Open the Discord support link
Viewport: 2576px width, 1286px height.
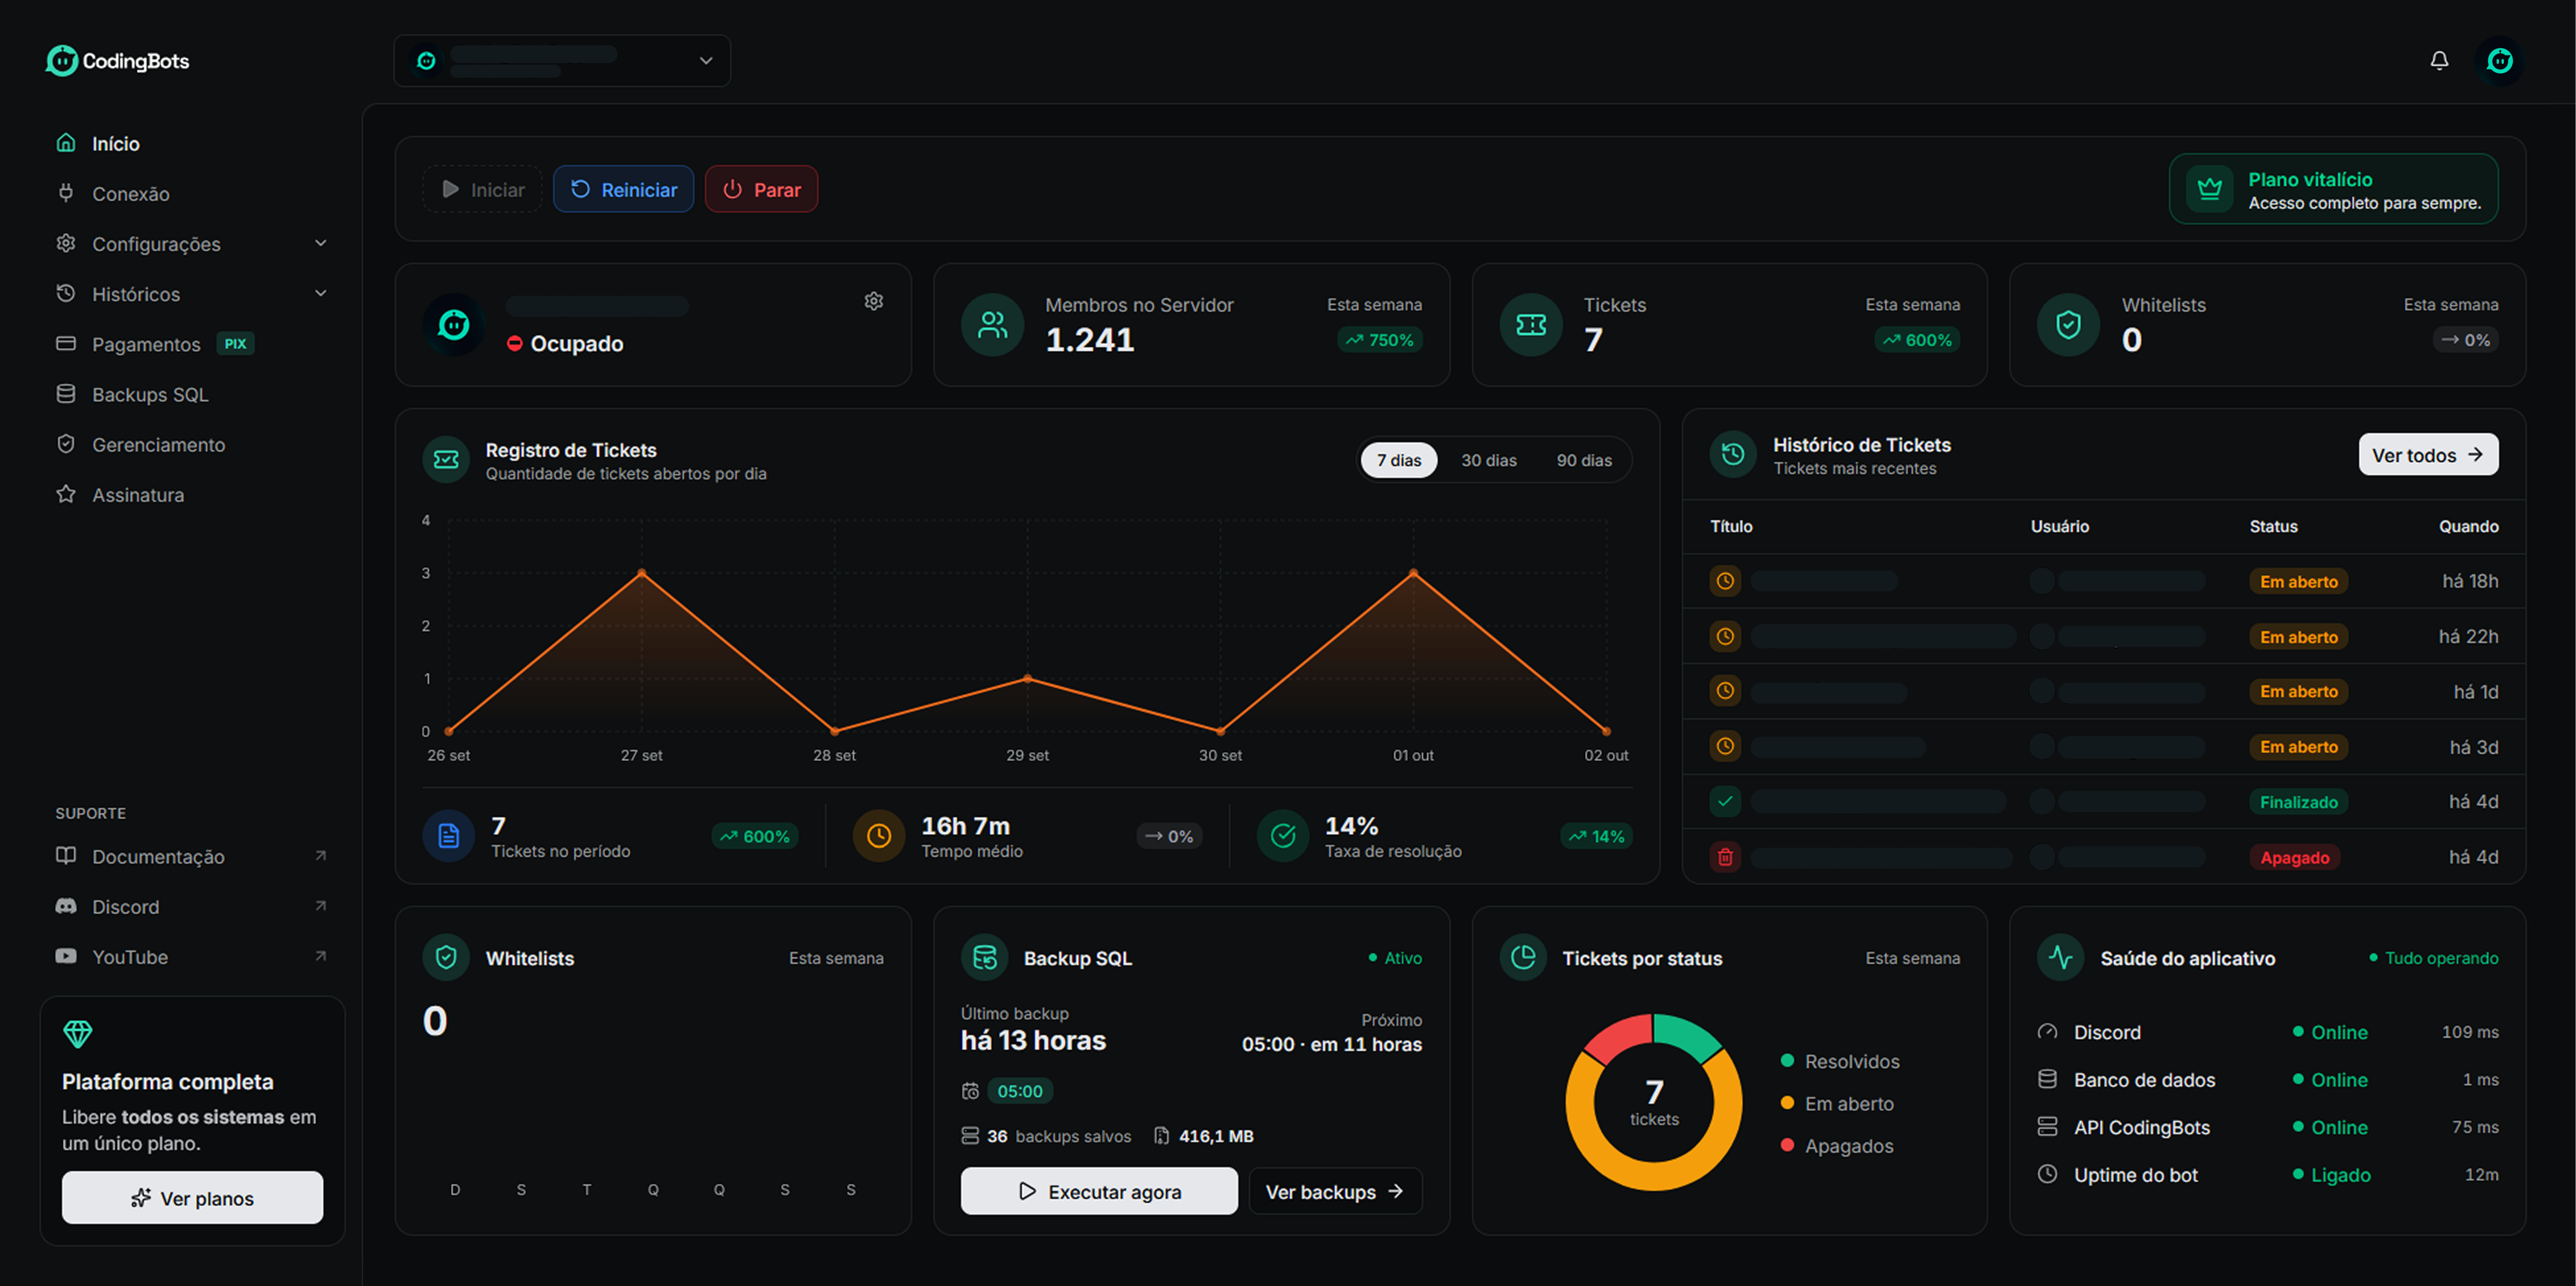(192, 906)
